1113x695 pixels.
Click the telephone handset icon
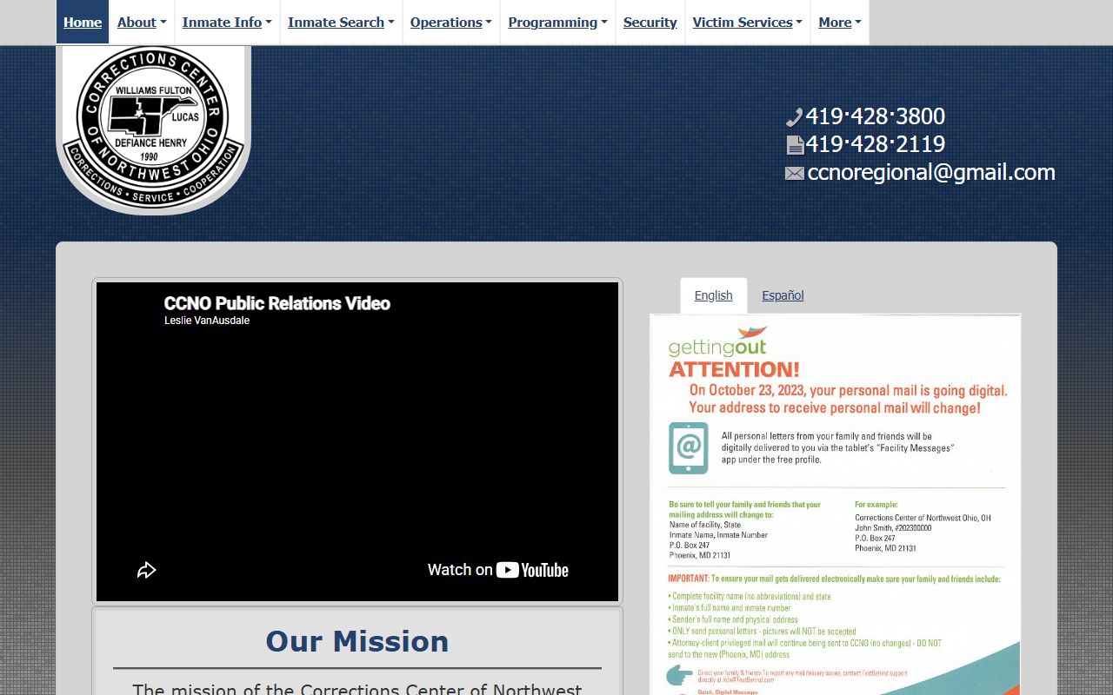(x=794, y=117)
